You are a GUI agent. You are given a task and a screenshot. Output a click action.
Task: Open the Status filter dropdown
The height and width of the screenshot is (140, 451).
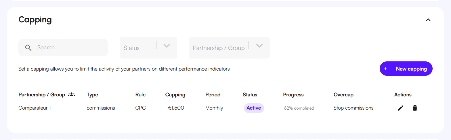148,48
